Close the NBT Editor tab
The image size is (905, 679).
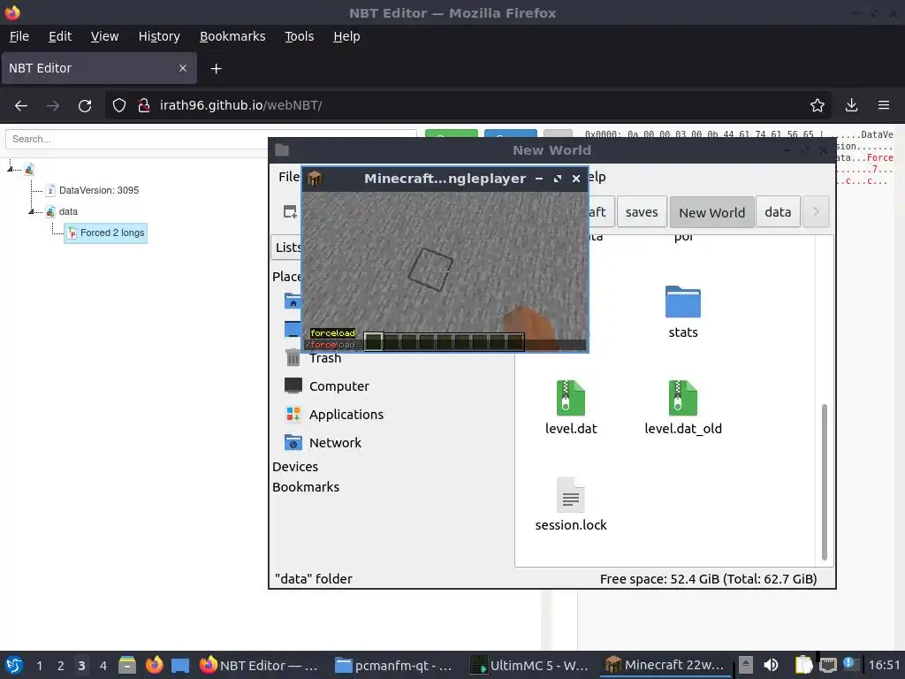click(182, 68)
